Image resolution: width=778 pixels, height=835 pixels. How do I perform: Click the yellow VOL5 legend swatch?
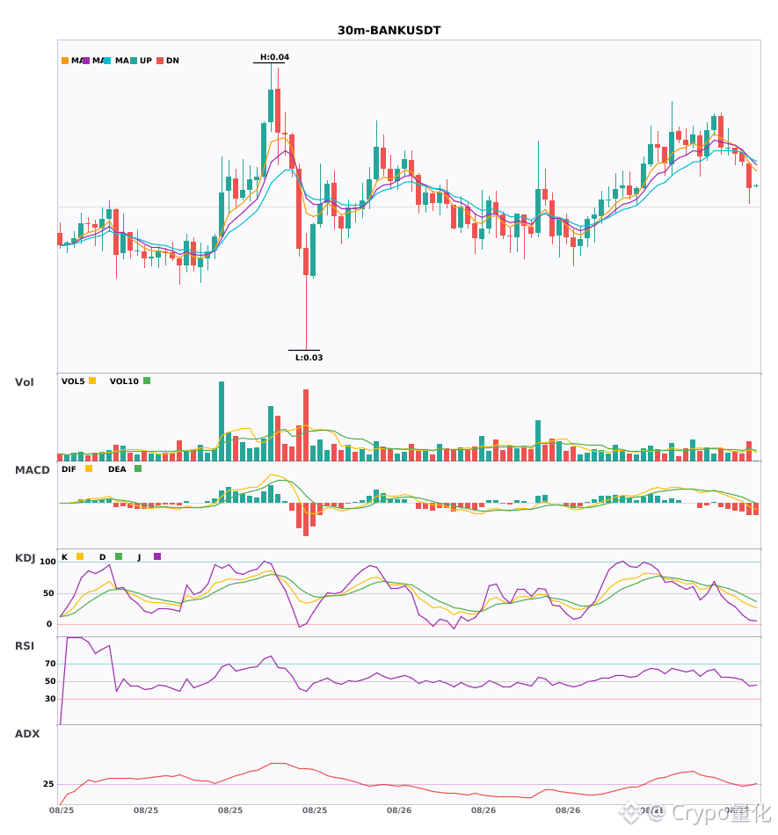pyautogui.click(x=92, y=381)
